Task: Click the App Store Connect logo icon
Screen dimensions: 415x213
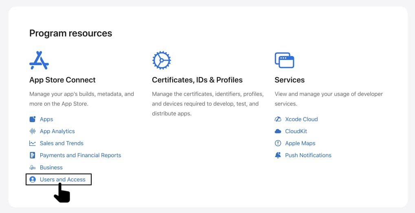Action: coord(39,60)
